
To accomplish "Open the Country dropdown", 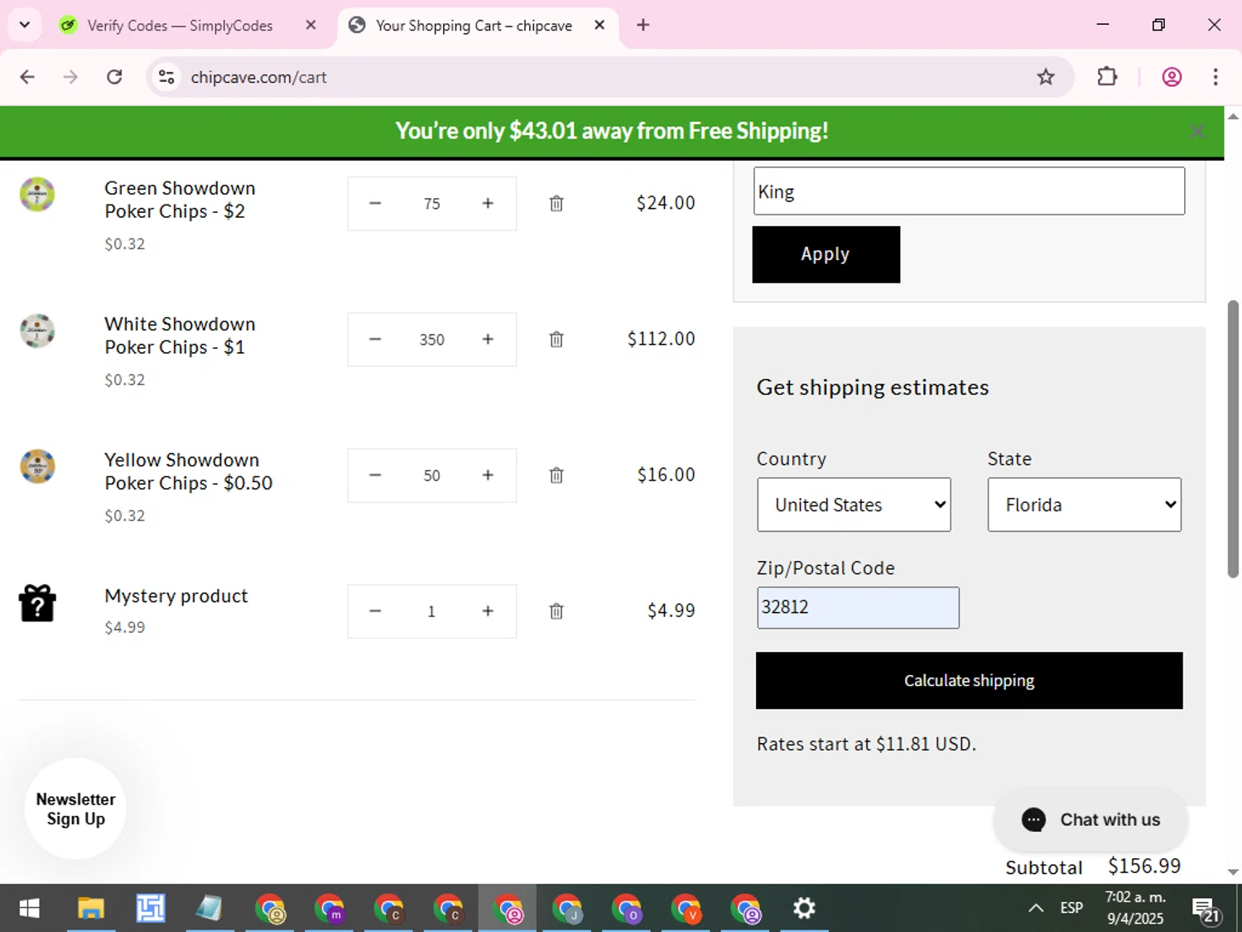I will coord(854,505).
